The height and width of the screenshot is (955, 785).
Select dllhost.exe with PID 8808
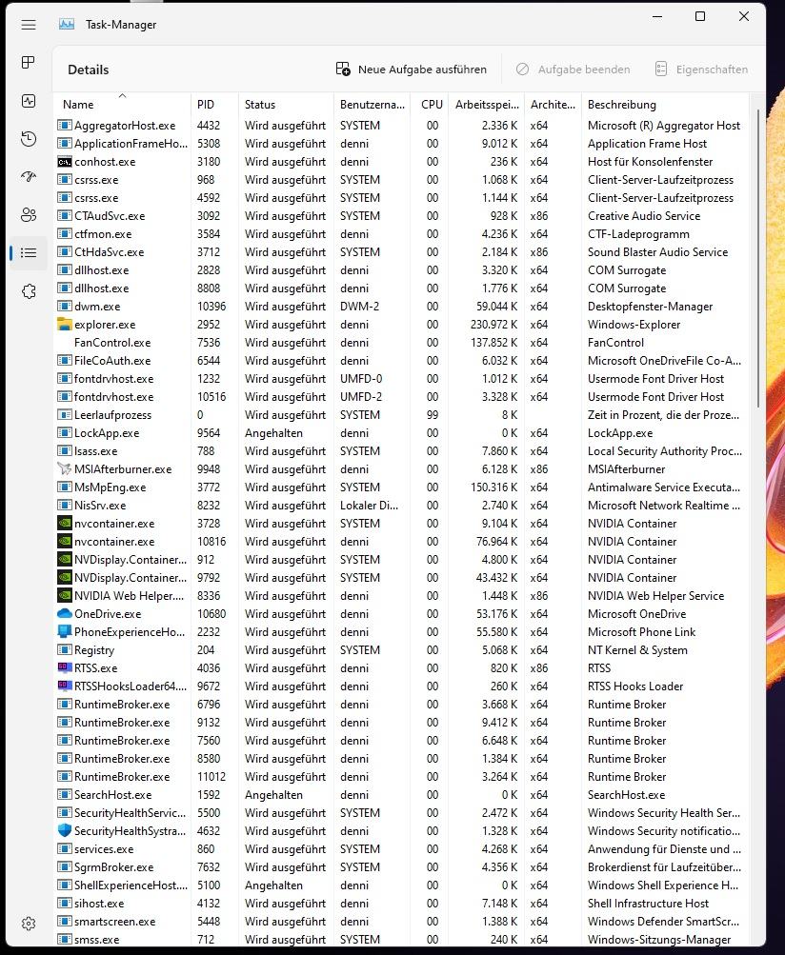[x=401, y=288]
